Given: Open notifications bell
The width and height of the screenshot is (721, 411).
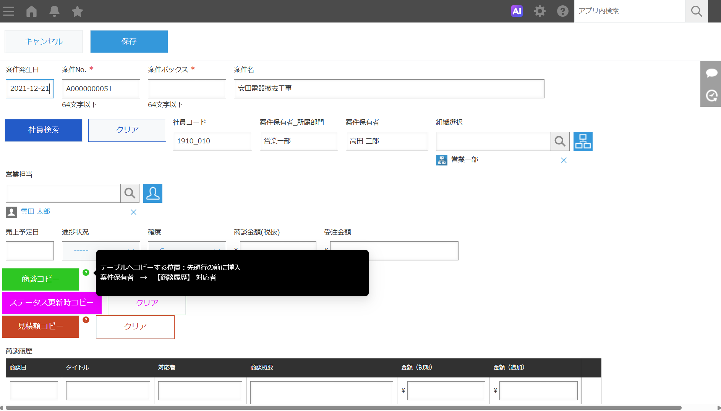Looking at the screenshot, I should (54, 11).
